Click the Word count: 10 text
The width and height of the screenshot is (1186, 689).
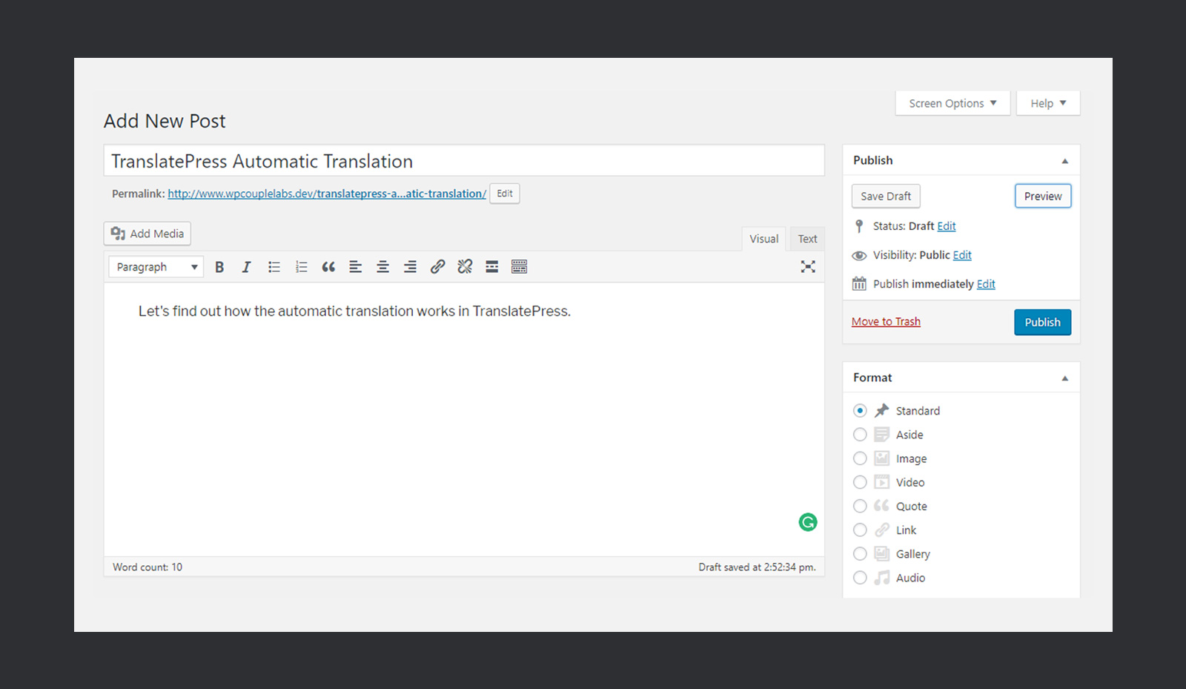pyautogui.click(x=148, y=567)
